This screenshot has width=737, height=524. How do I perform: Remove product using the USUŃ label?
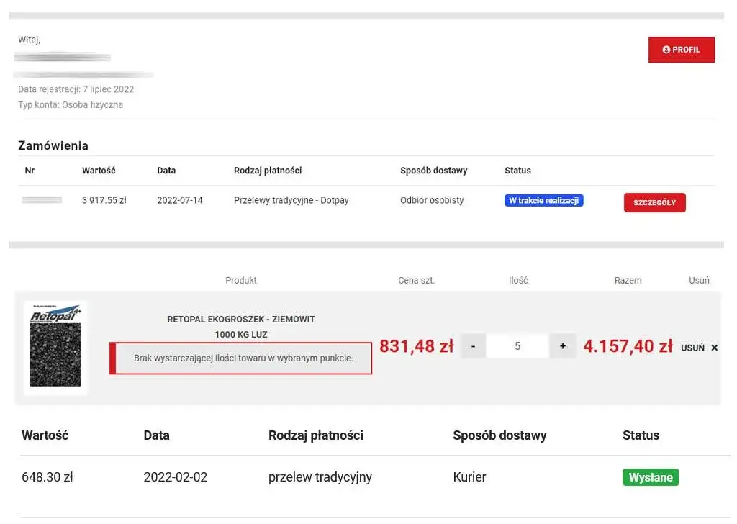click(692, 348)
